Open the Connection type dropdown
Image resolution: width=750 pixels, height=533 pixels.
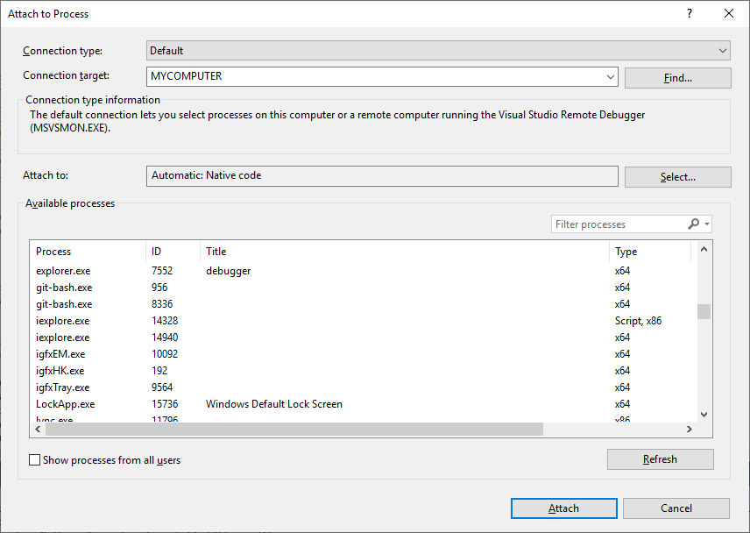pos(722,50)
